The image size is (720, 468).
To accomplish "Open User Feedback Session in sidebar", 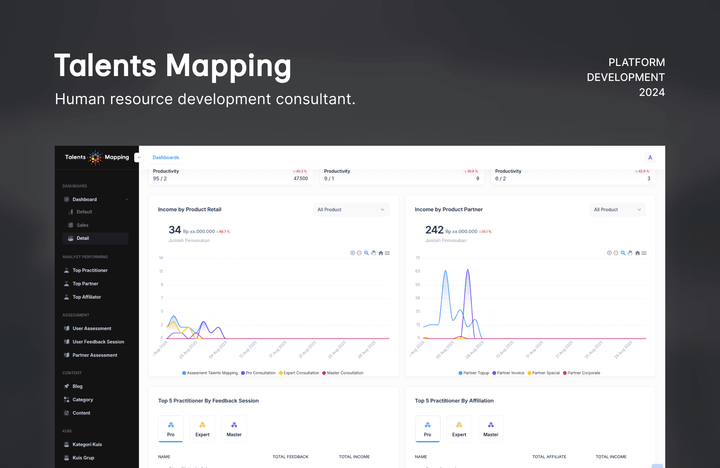I will (x=98, y=342).
